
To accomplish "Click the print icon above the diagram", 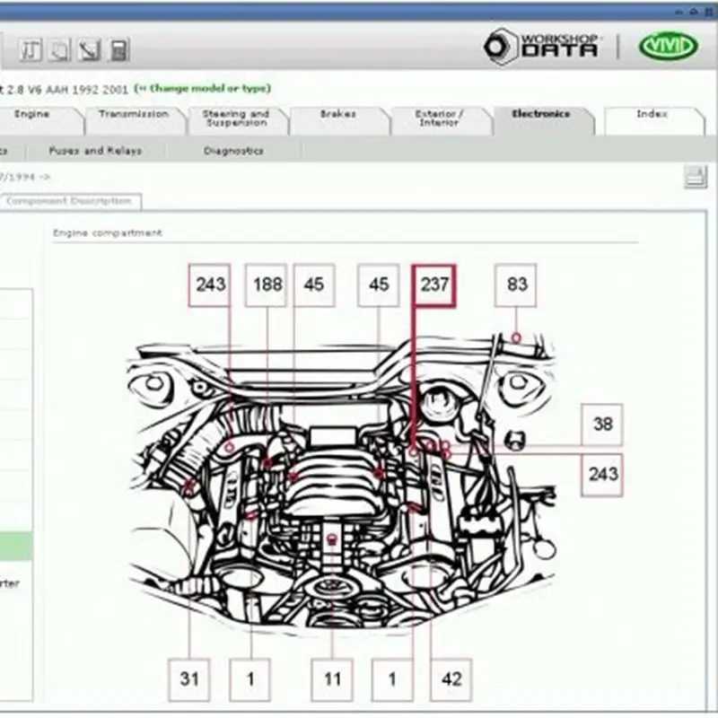I will click(696, 177).
